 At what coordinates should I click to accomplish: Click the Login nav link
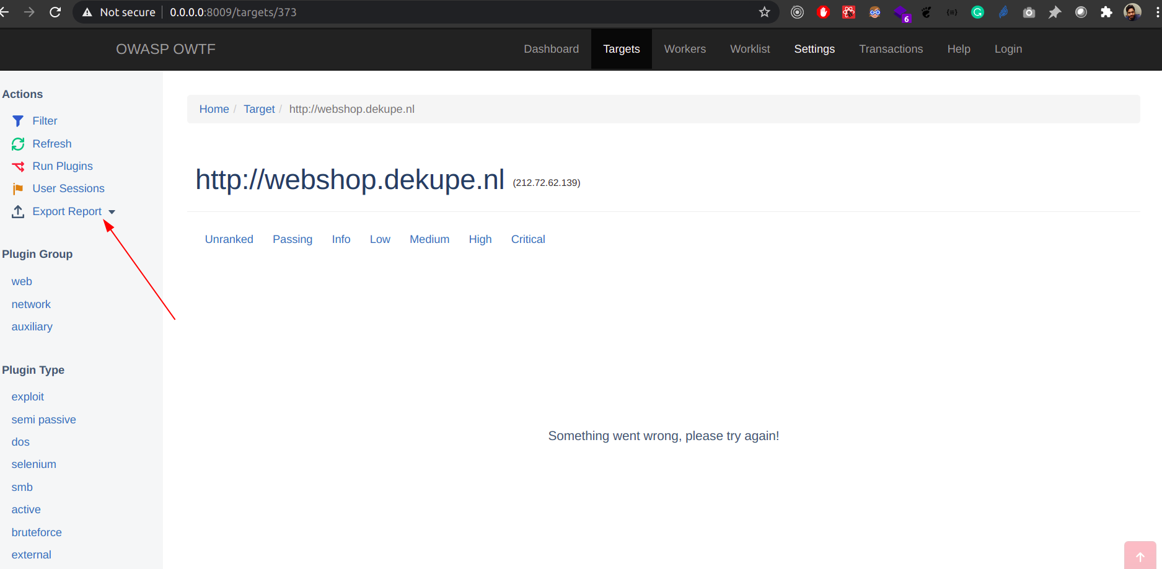click(1008, 49)
